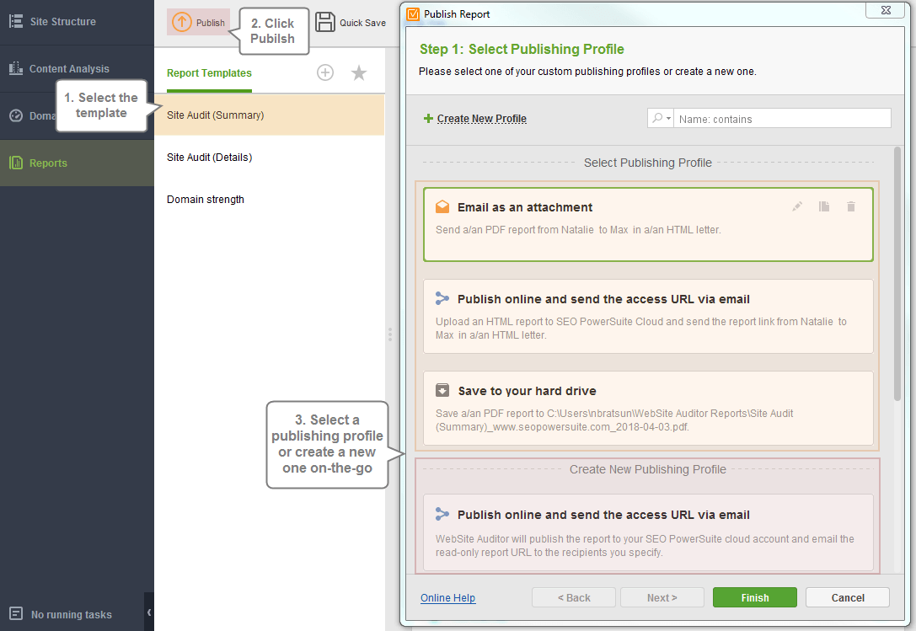Image resolution: width=916 pixels, height=631 pixels.
Task: Select the 'Save to your hard drive' profile
Action: coord(648,409)
